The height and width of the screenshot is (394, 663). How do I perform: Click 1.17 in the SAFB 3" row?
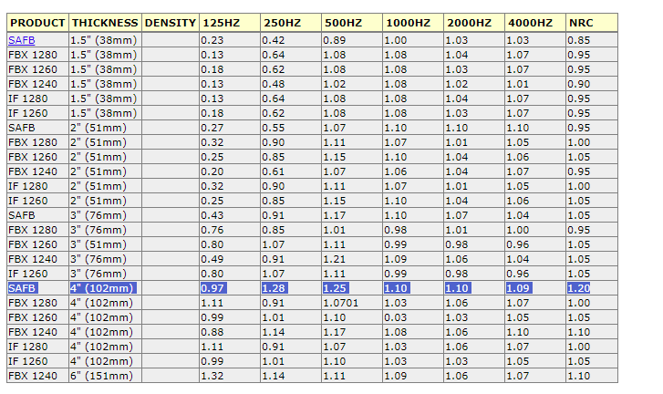[x=335, y=215]
